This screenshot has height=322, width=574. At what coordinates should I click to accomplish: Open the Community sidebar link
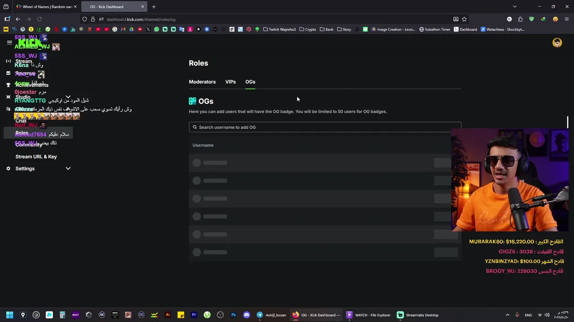(x=29, y=144)
